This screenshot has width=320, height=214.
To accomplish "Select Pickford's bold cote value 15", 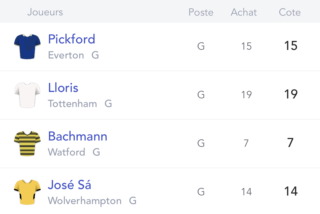I will tap(291, 46).
